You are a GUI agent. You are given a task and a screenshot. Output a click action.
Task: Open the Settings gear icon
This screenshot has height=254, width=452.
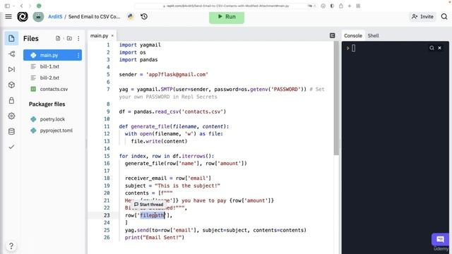(x=11, y=116)
